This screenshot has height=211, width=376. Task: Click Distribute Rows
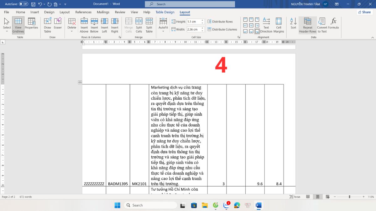[220, 22]
